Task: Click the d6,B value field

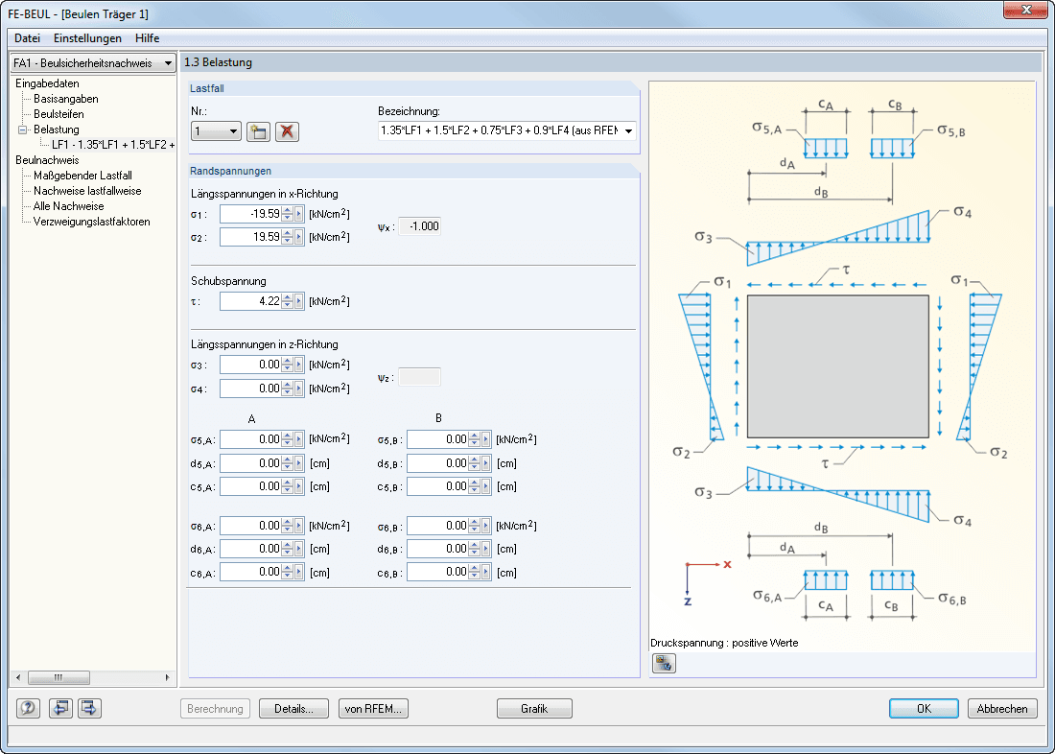Action: [437, 549]
